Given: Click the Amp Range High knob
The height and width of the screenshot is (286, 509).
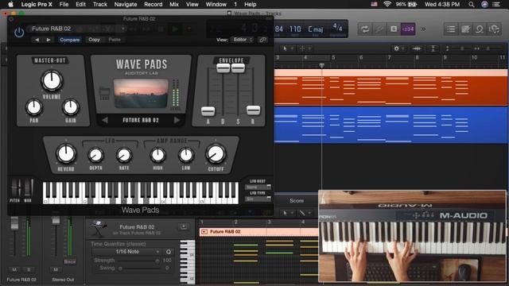Looking at the screenshot, I should pos(157,156).
